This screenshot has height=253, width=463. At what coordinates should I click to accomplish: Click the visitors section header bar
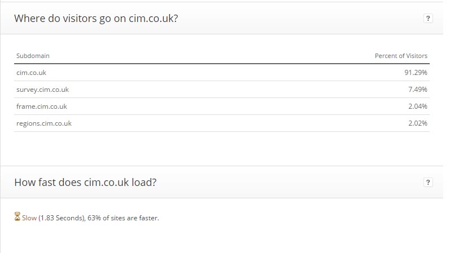click(222, 18)
